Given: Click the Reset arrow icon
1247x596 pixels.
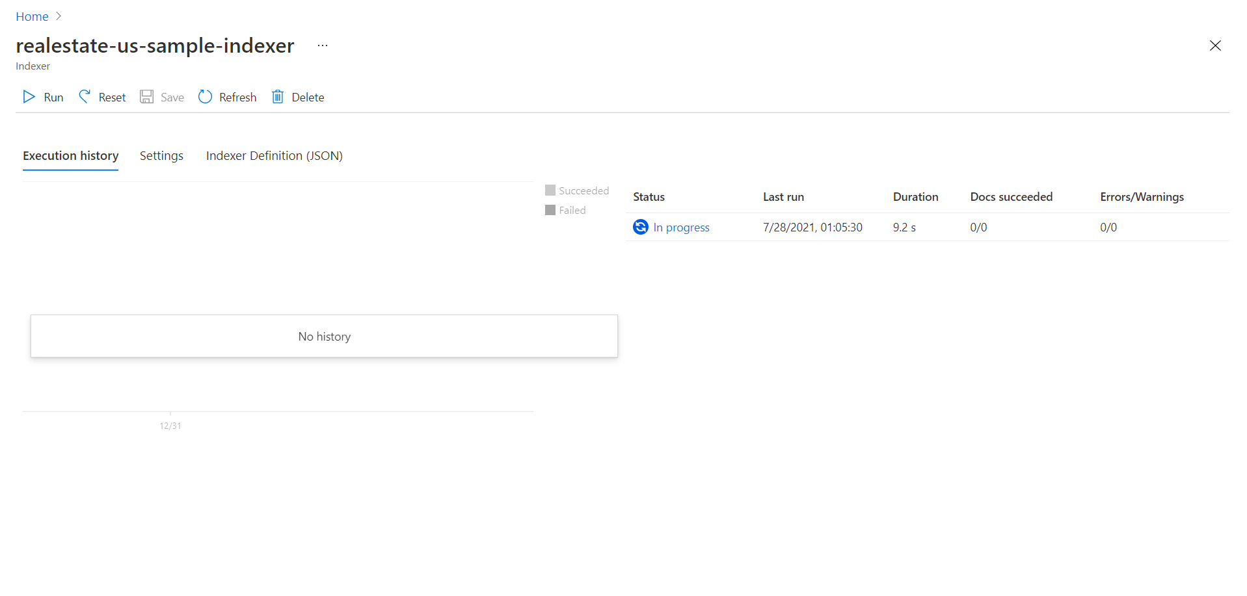Looking at the screenshot, I should click(x=85, y=97).
